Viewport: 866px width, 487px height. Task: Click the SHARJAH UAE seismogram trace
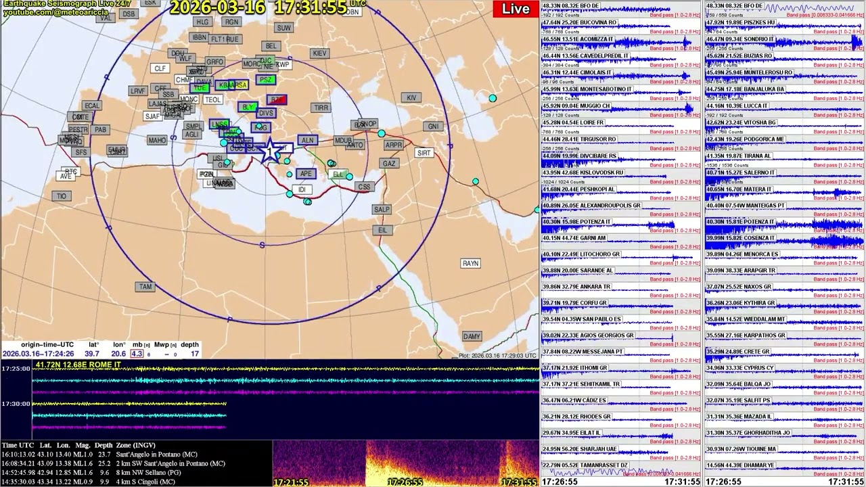(620, 453)
